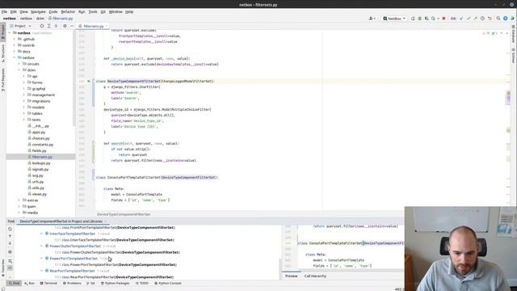Open the Terminal tool window
The image size is (517, 291).
tap(48, 283)
